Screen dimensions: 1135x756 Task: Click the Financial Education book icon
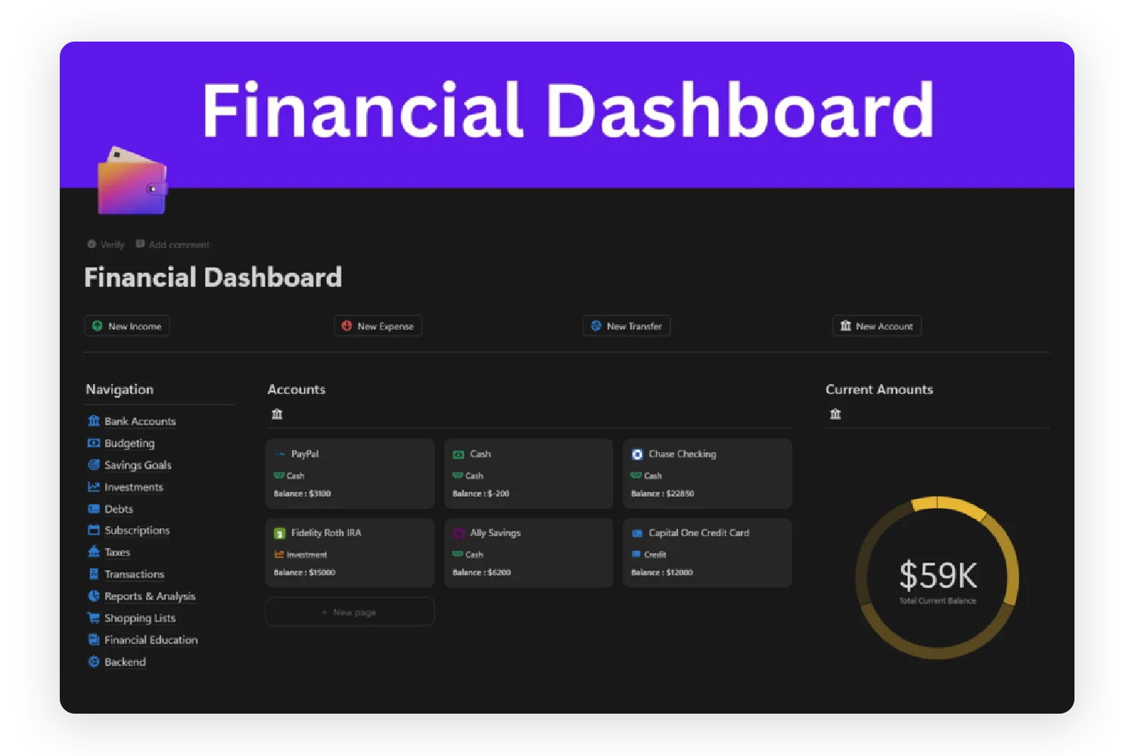[94, 639]
